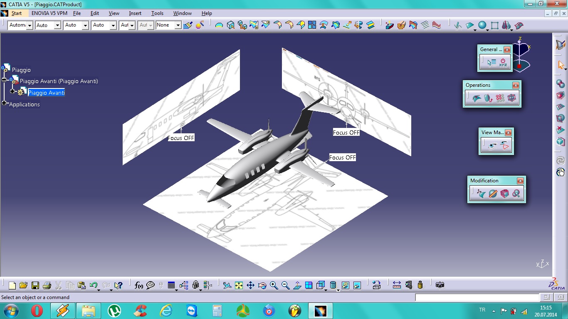568x319 pixels.
Task: Click the xyz power icon in General panel
Action: coord(503,62)
